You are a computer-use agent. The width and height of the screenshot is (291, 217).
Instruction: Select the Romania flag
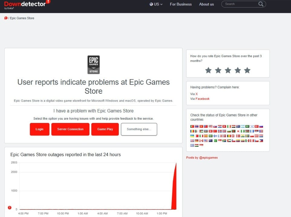192,131
